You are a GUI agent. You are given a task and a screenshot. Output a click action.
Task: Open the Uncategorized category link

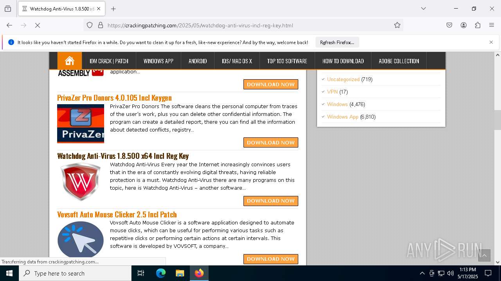(343, 79)
